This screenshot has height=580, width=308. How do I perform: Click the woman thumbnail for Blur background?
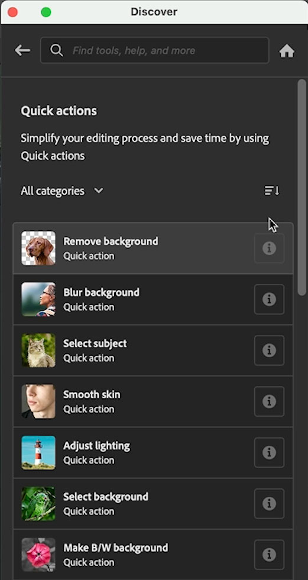pos(38,299)
